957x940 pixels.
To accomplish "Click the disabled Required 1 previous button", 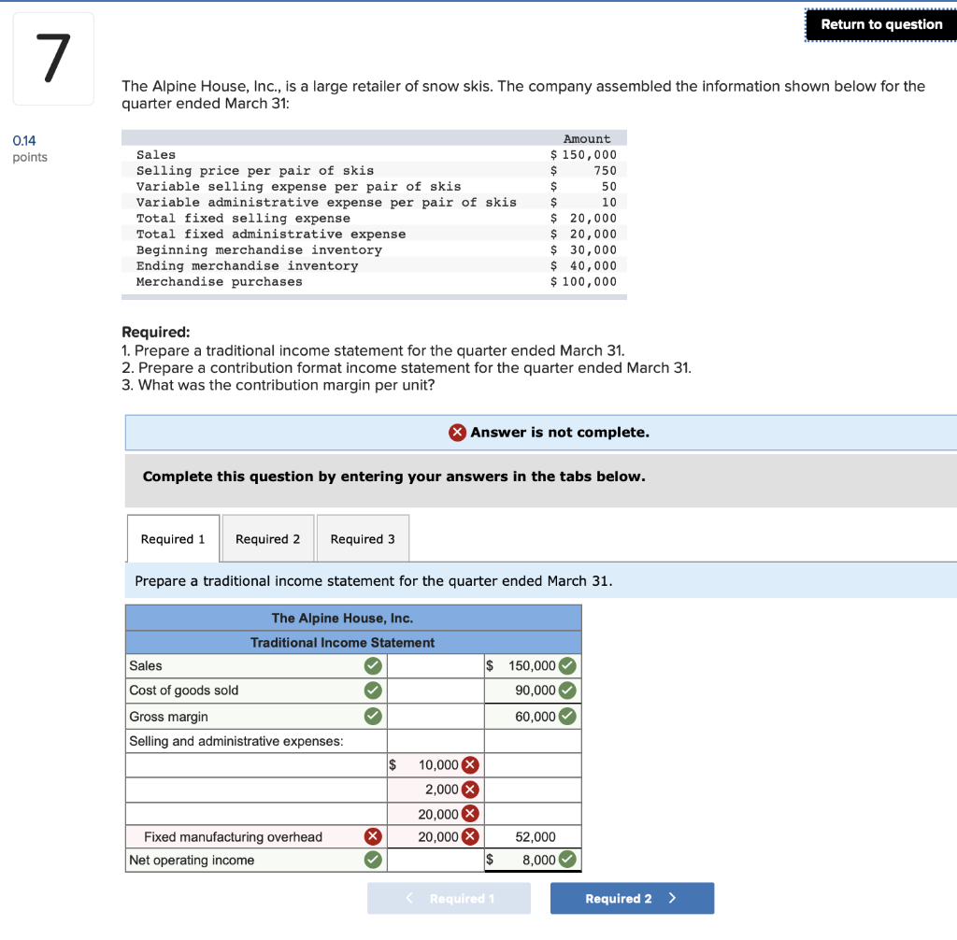I will tap(449, 898).
